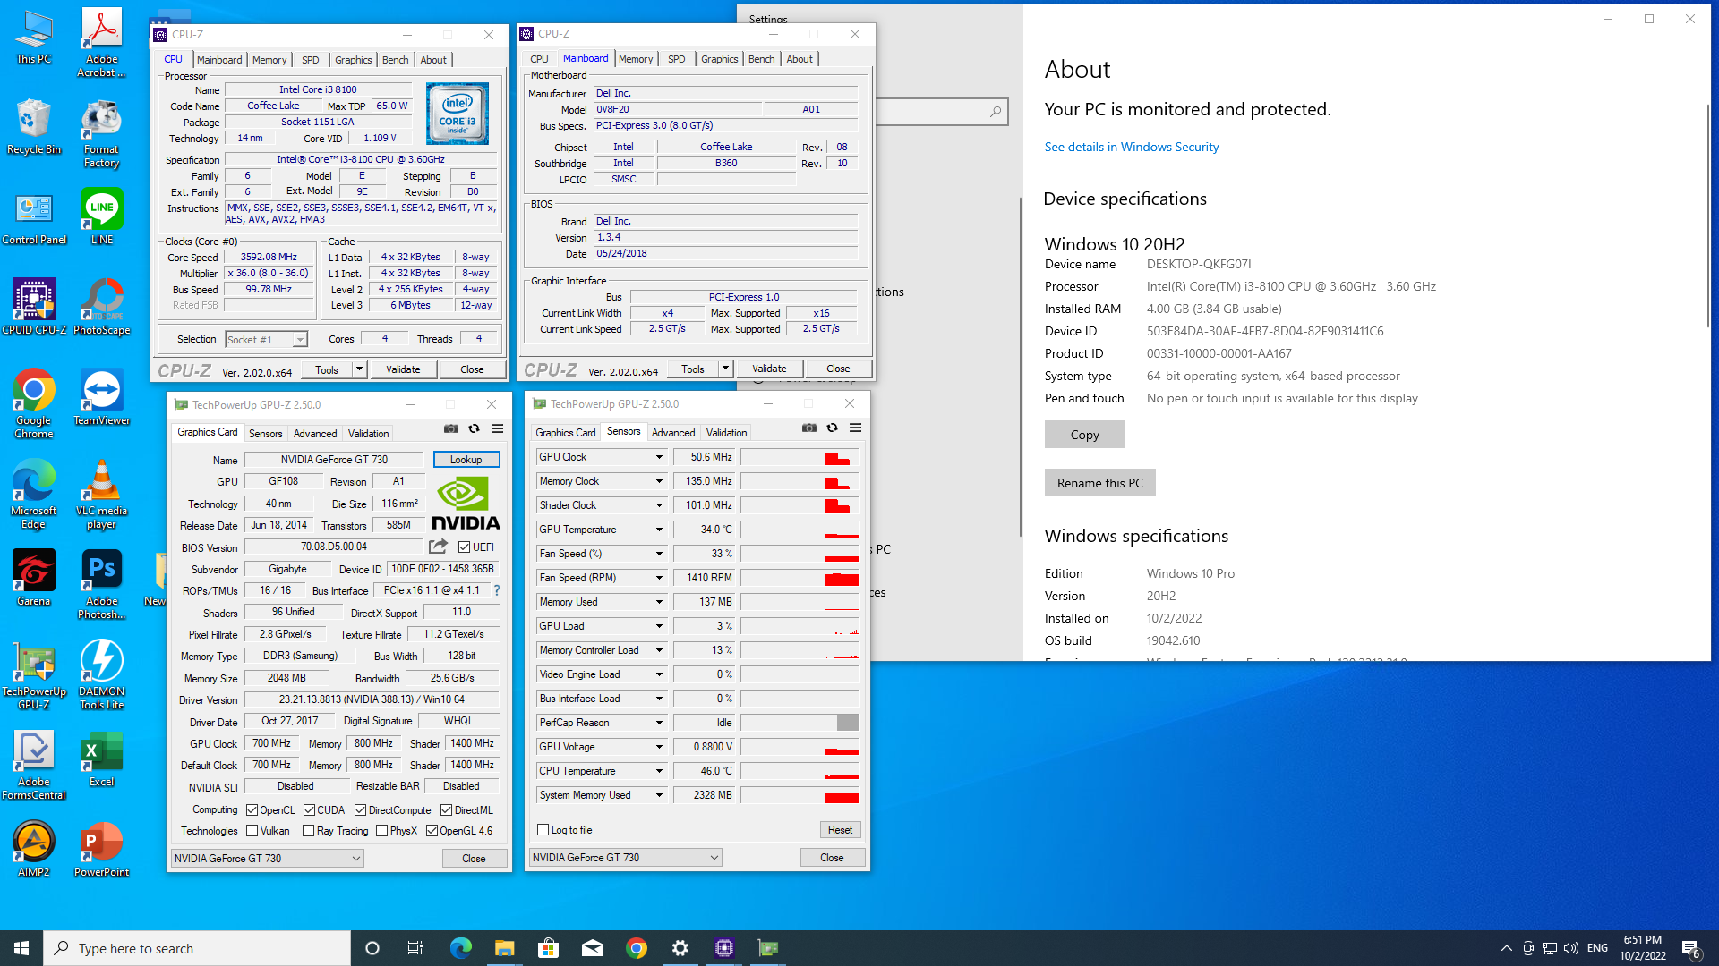Click the taskbar search box
Screen dimensions: 1719x966
coord(197,948)
